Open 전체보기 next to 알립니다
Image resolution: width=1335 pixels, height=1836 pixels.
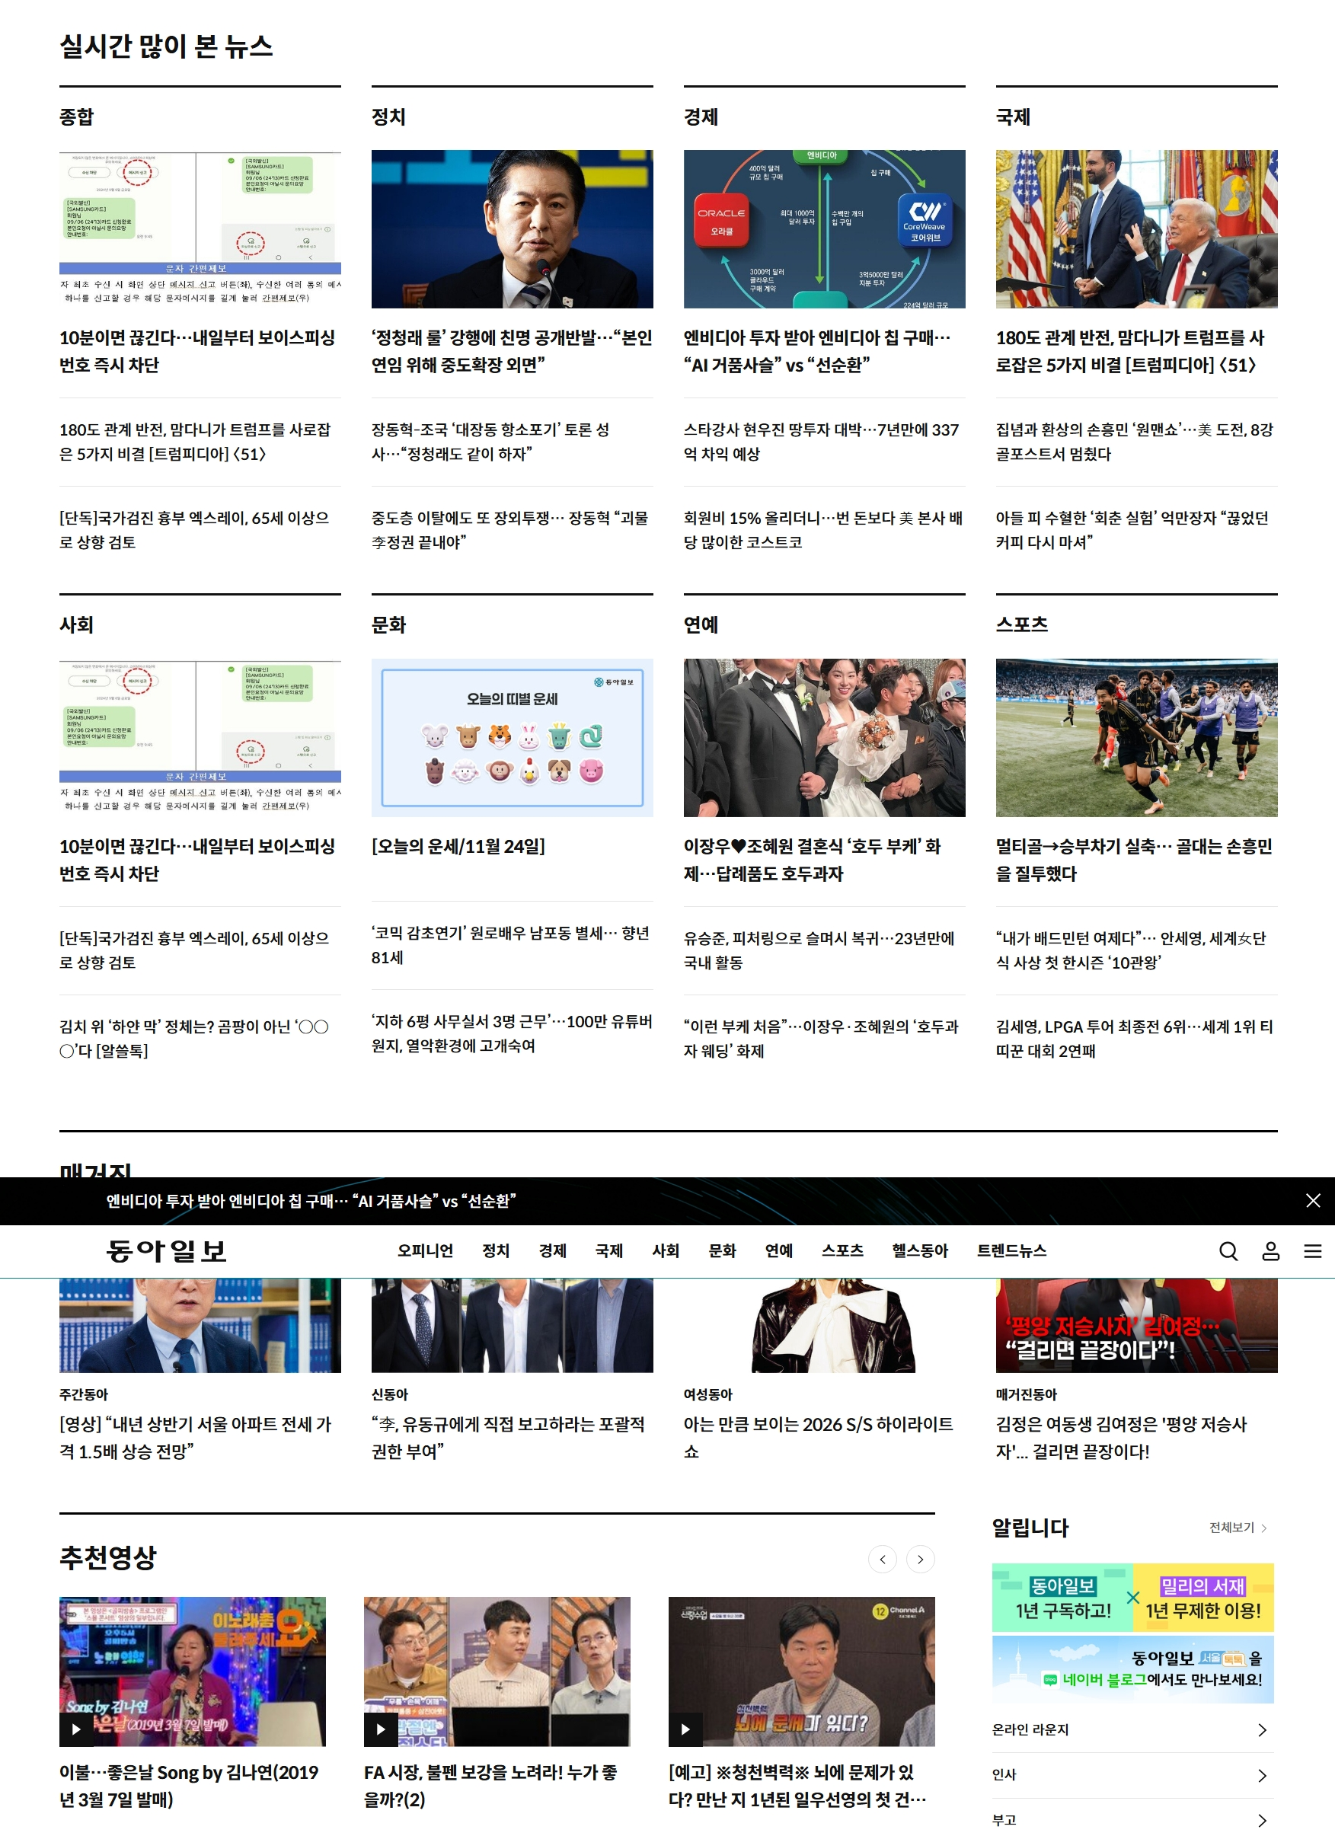pos(1236,1527)
